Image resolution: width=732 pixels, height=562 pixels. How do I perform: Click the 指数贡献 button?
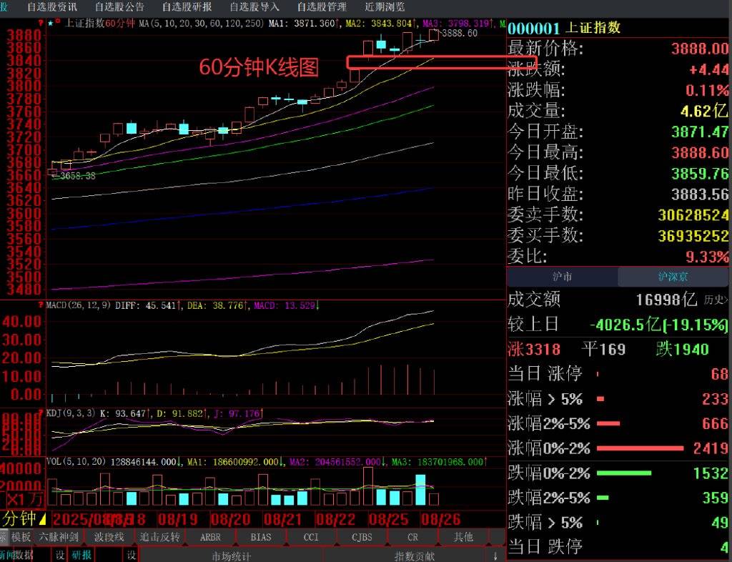pos(414,556)
